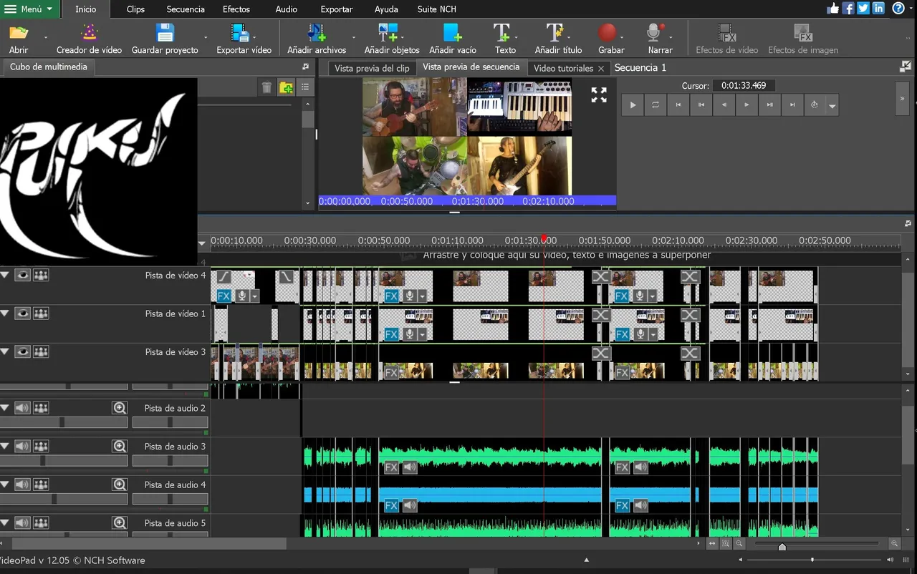Click FX on first Pista de vídeo 4 clip
The height and width of the screenshot is (574, 917).
[224, 296]
